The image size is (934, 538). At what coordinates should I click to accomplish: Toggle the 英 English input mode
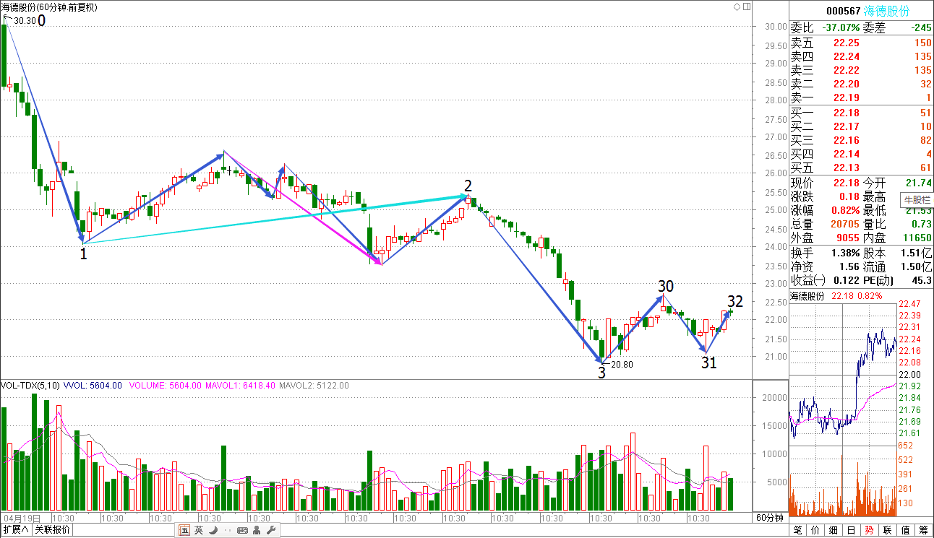(199, 530)
